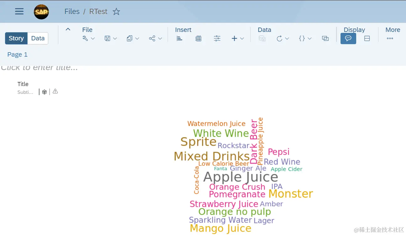Click Monster in word cloud
The height and width of the screenshot is (235, 406).
pyautogui.click(x=291, y=194)
